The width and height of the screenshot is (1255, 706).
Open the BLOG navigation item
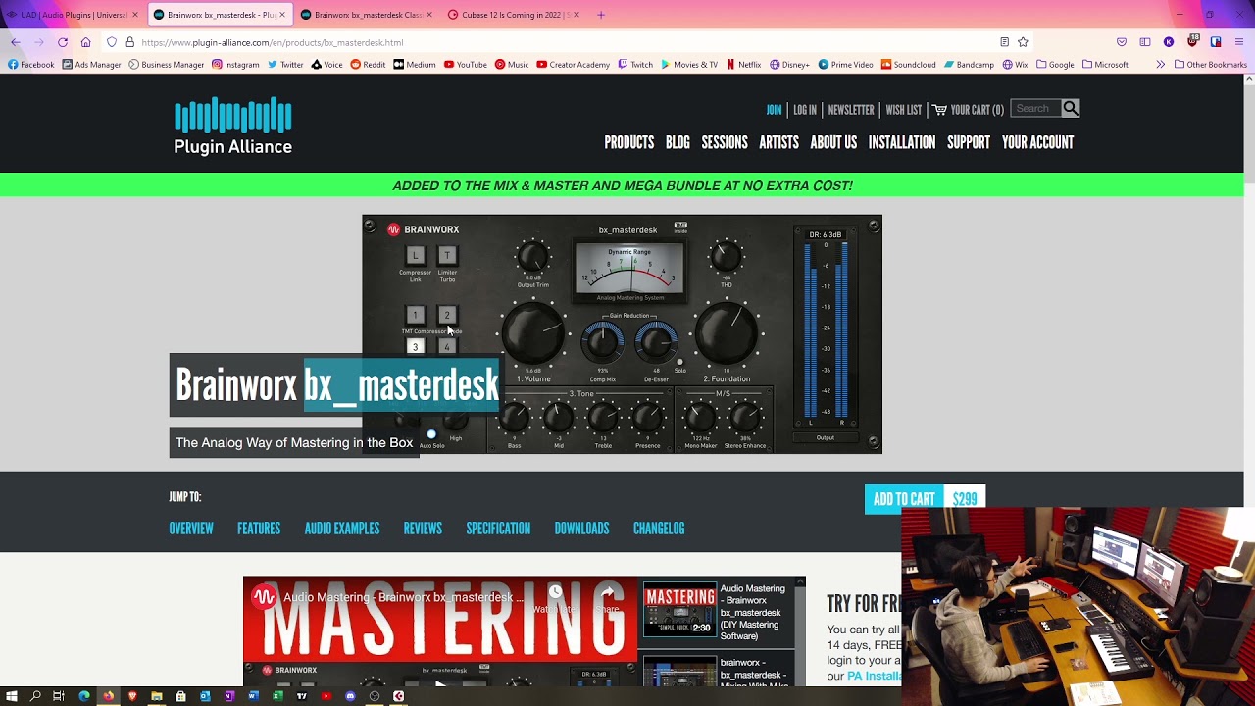coord(678,142)
